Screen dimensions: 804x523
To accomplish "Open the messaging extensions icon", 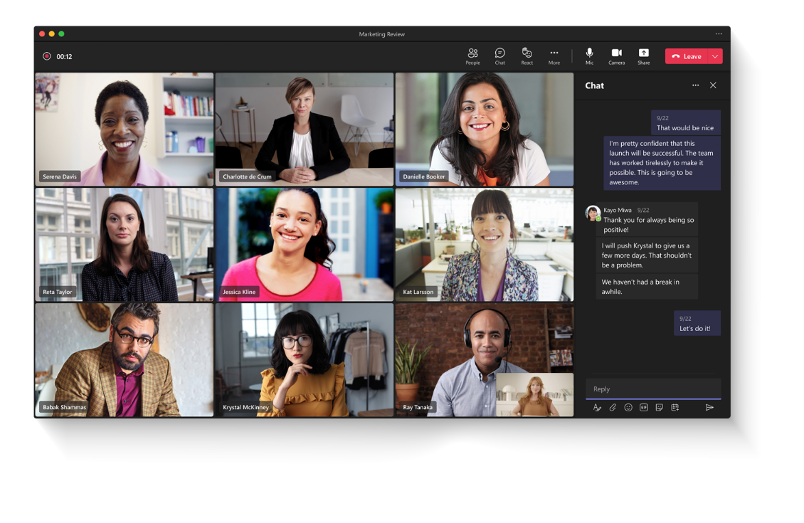I will click(x=675, y=408).
